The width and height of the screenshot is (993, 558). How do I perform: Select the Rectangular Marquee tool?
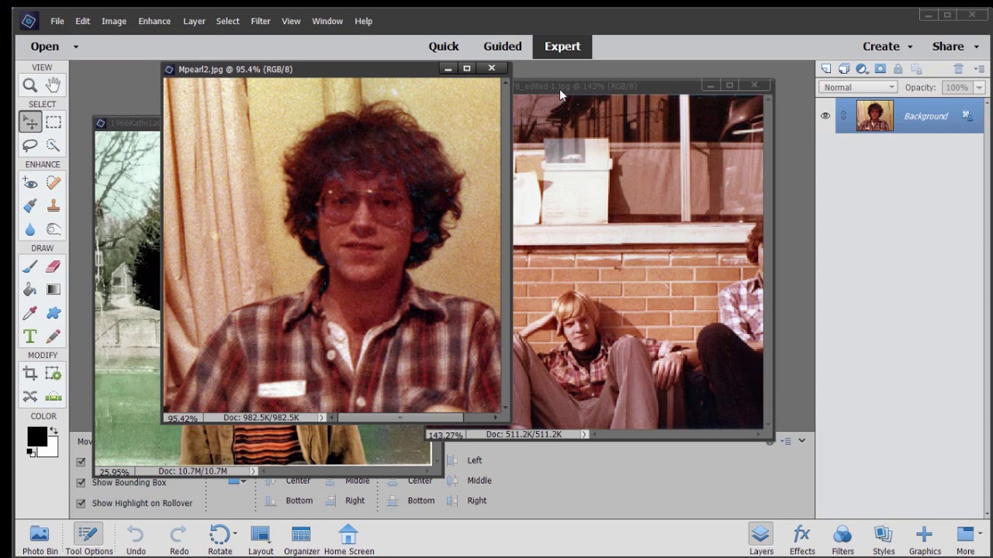[x=54, y=122]
